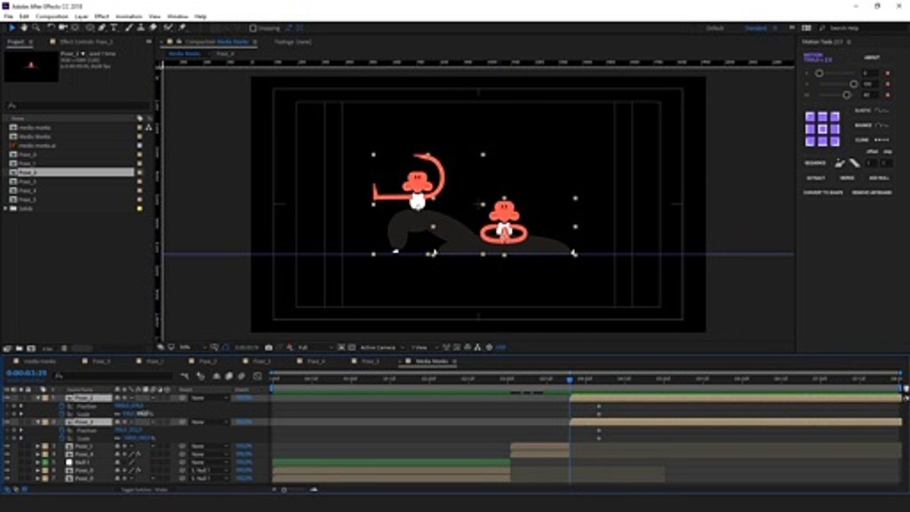Toggle Position stopwatch of first layer
The height and width of the screenshot is (512, 910).
[x=62, y=406]
